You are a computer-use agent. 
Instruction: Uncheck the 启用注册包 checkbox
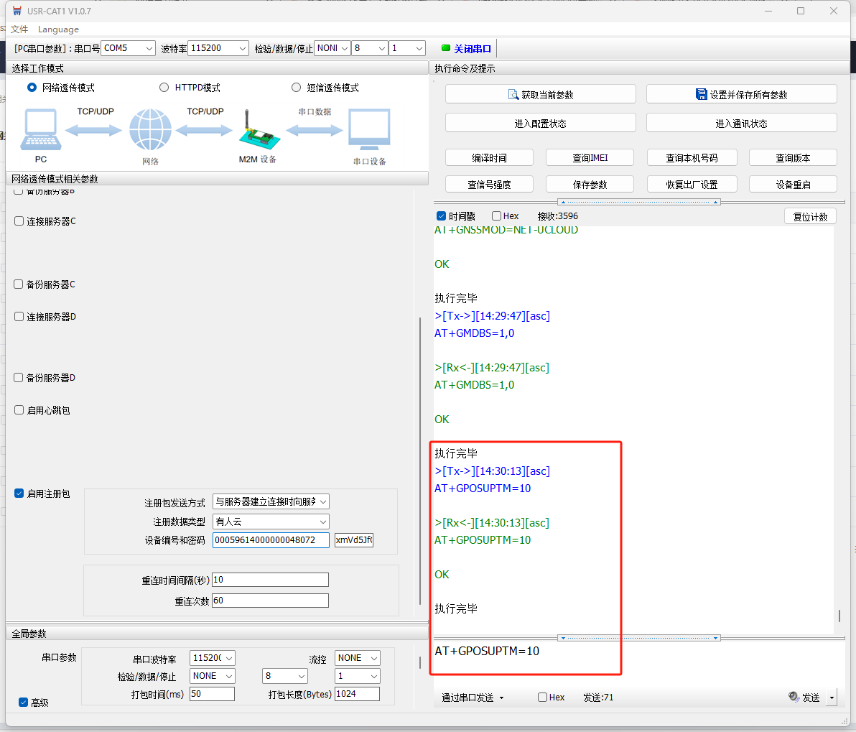pyautogui.click(x=19, y=494)
